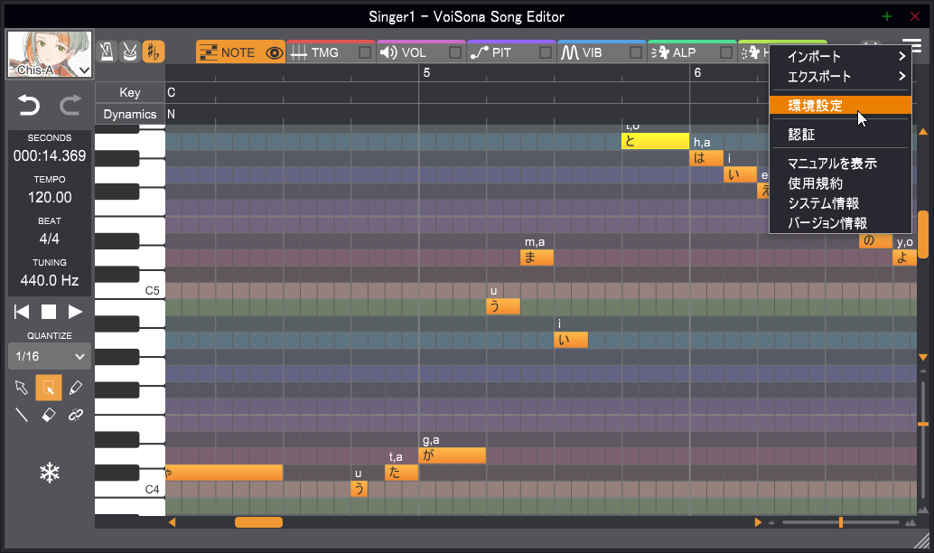Activate the link notes tool
934x553 pixels.
click(x=76, y=415)
